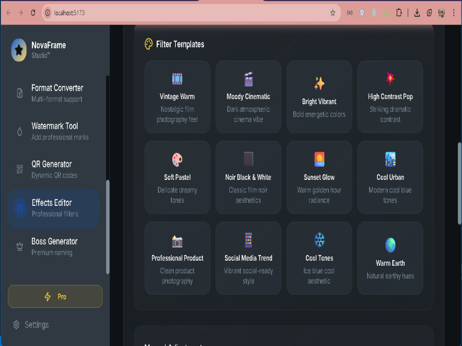Screen dimensions: 462x346
Task: Click the Settings gear icon
Action: (17, 324)
